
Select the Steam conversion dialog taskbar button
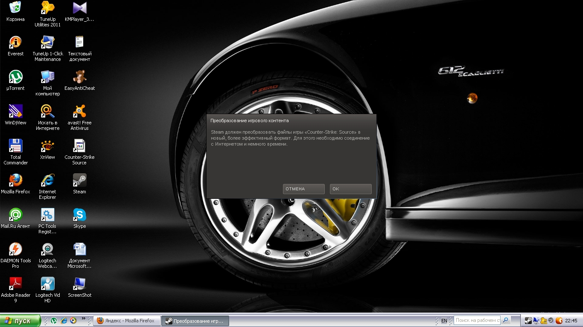(195, 321)
